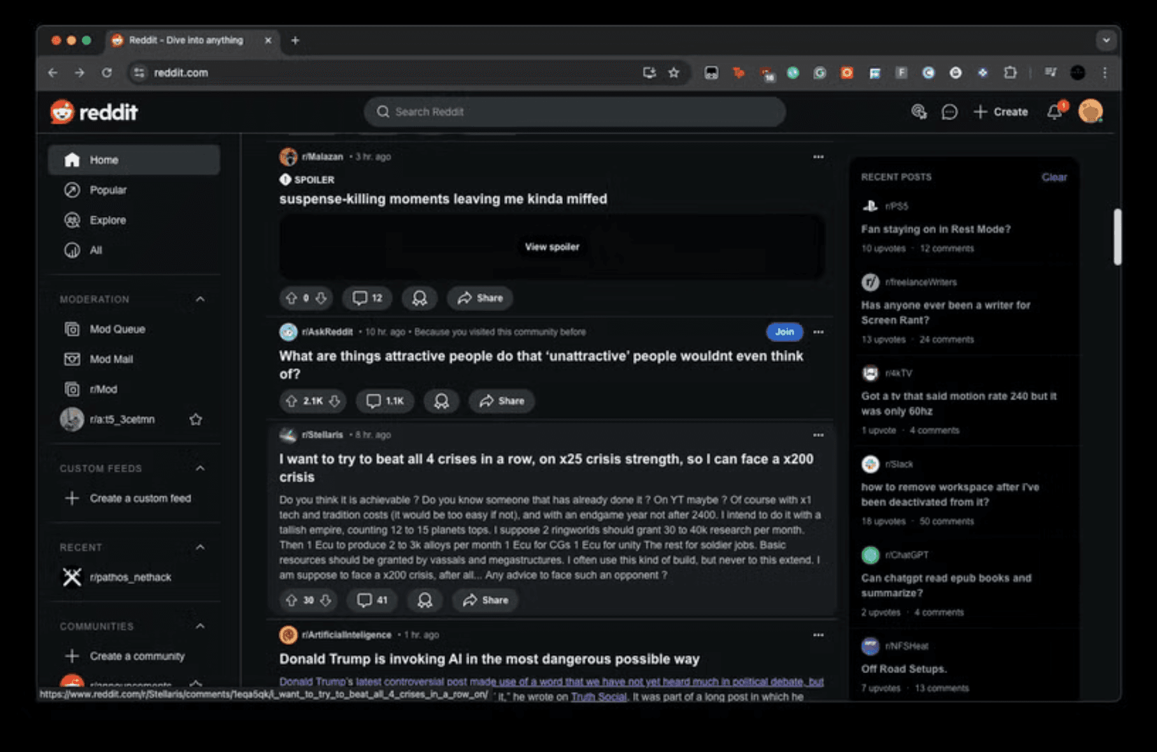The height and width of the screenshot is (752, 1157).
Task: Downvote the Stellaris post
Action: tap(325, 600)
